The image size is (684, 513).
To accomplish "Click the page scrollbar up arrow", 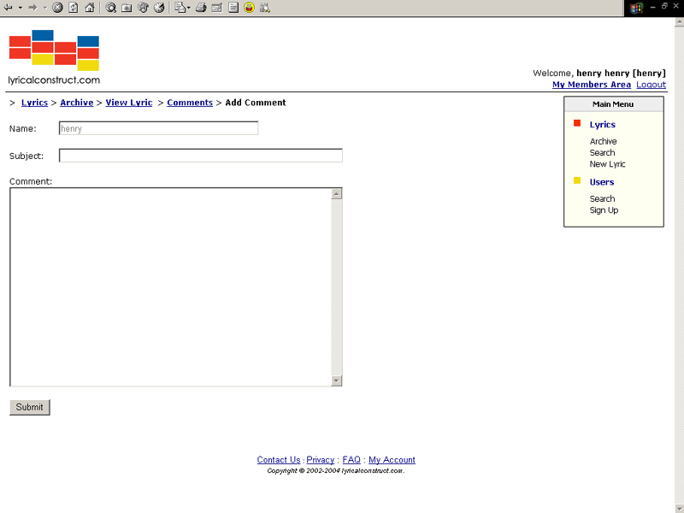I will click(x=679, y=22).
